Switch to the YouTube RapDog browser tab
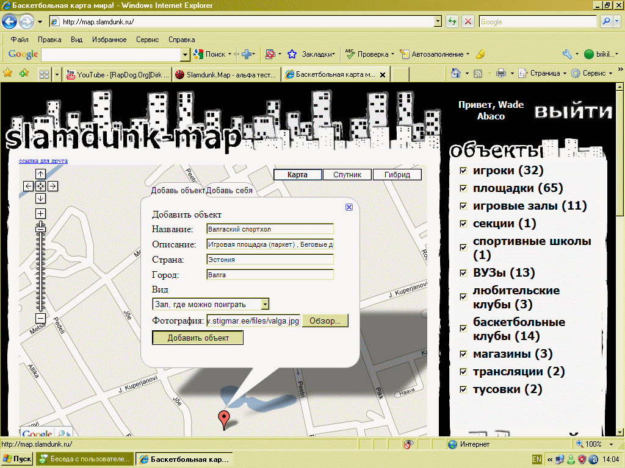625x468 pixels. [117, 74]
